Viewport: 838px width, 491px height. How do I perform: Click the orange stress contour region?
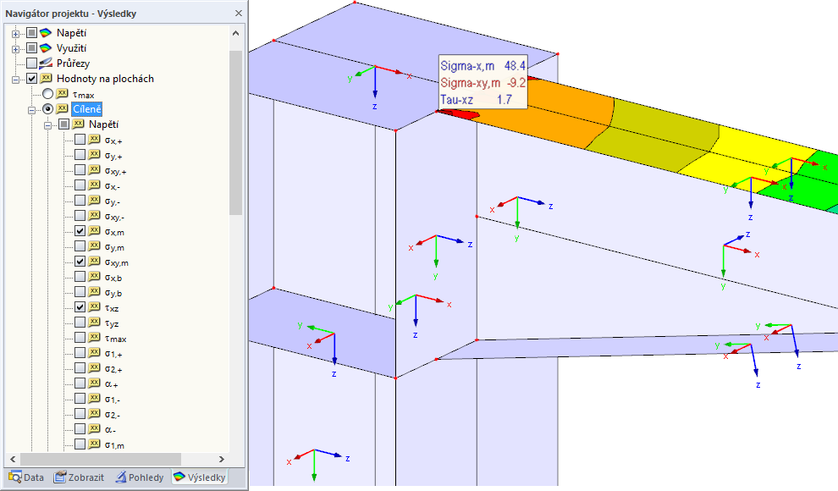[561, 113]
